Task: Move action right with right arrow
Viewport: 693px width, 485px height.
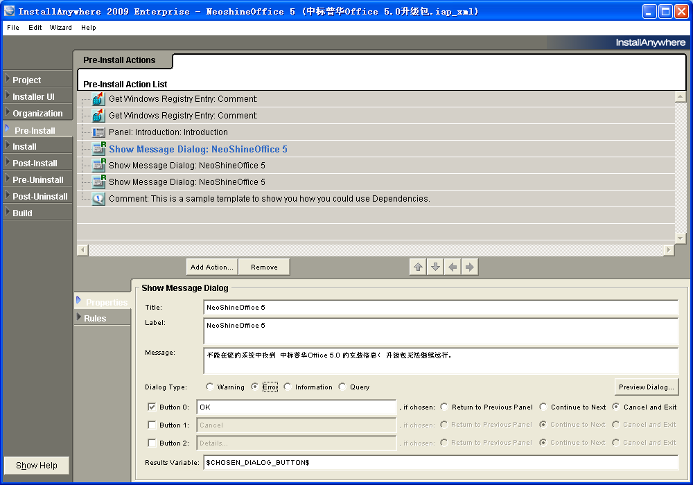Action: tap(470, 267)
